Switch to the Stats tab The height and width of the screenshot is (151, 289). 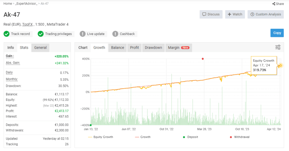(24, 48)
